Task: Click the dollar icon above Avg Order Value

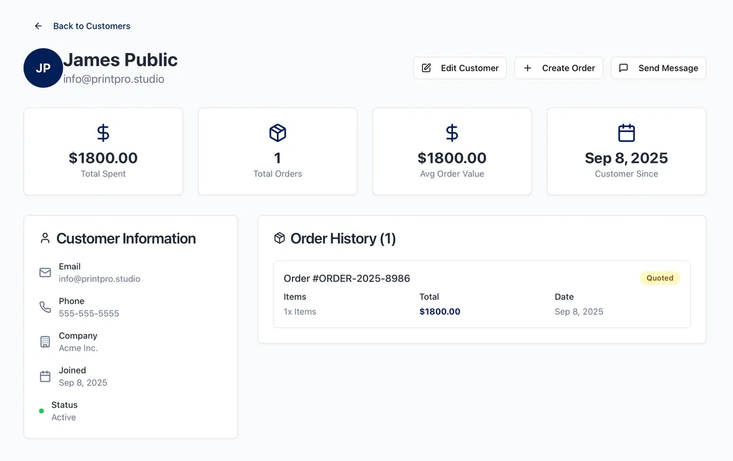Action: [452, 133]
